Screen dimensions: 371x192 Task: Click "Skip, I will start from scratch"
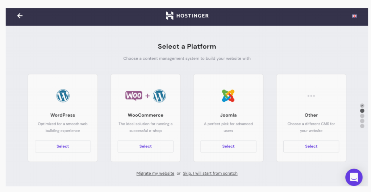pyautogui.click(x=210, y=174)
